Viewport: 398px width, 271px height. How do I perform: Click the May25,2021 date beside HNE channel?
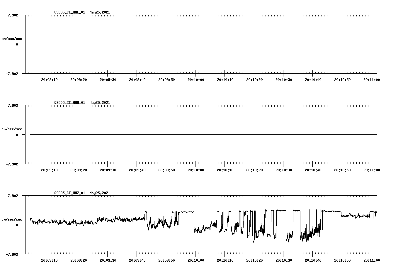tap(99, 13)
